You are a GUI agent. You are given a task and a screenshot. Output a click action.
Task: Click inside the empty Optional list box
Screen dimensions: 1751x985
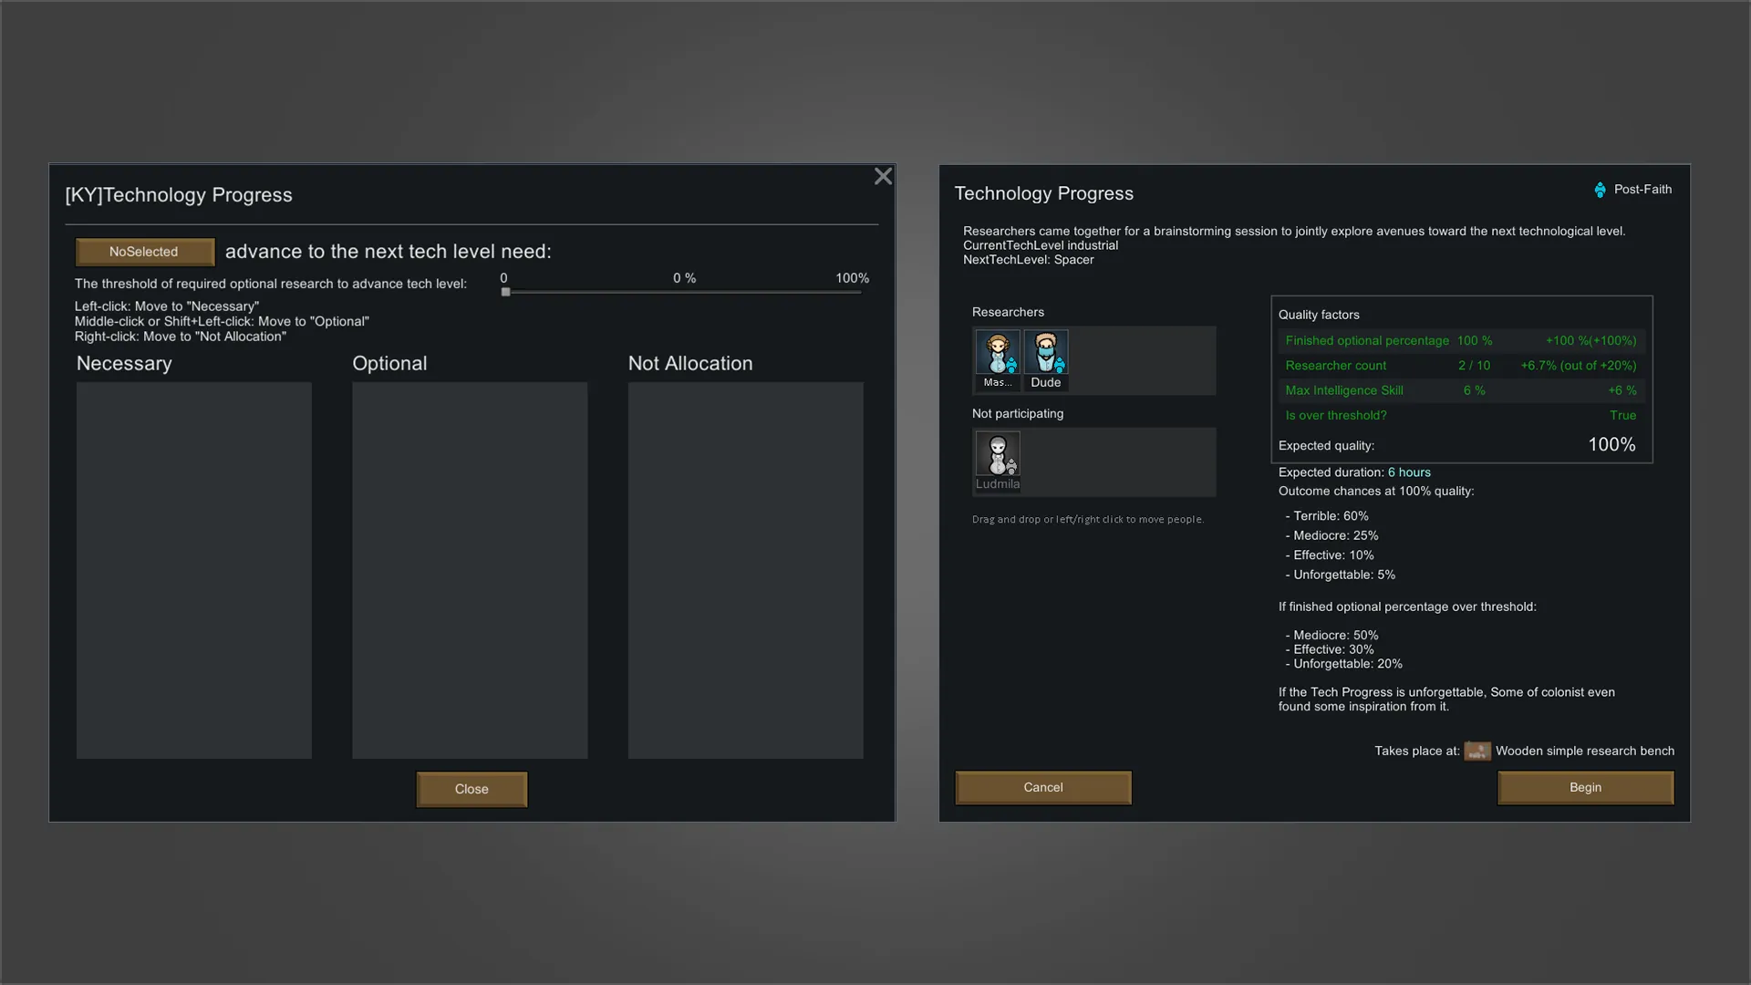tap(470, 570)
